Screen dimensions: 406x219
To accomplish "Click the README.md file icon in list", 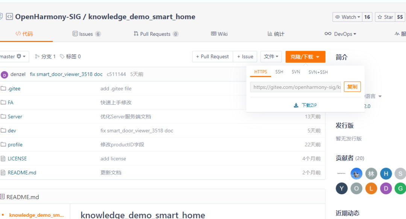I will [x=3, y=172].
